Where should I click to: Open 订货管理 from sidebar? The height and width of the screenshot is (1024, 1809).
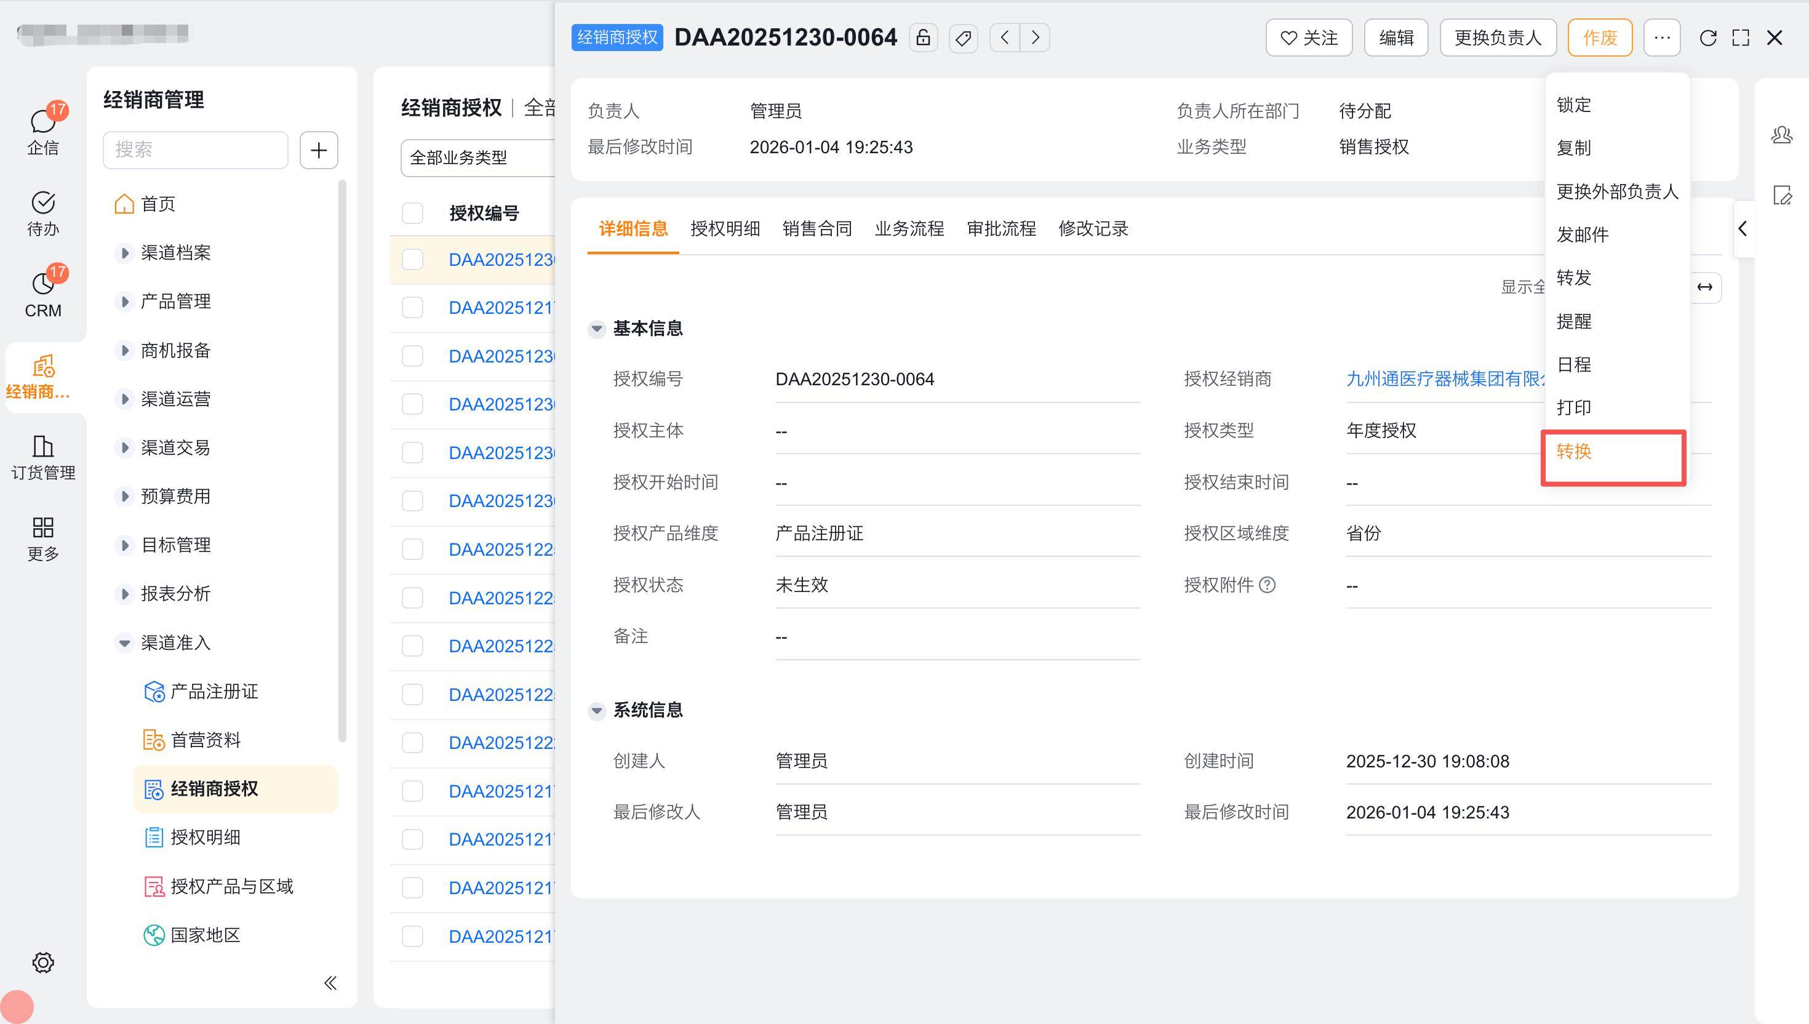[43, 457]
